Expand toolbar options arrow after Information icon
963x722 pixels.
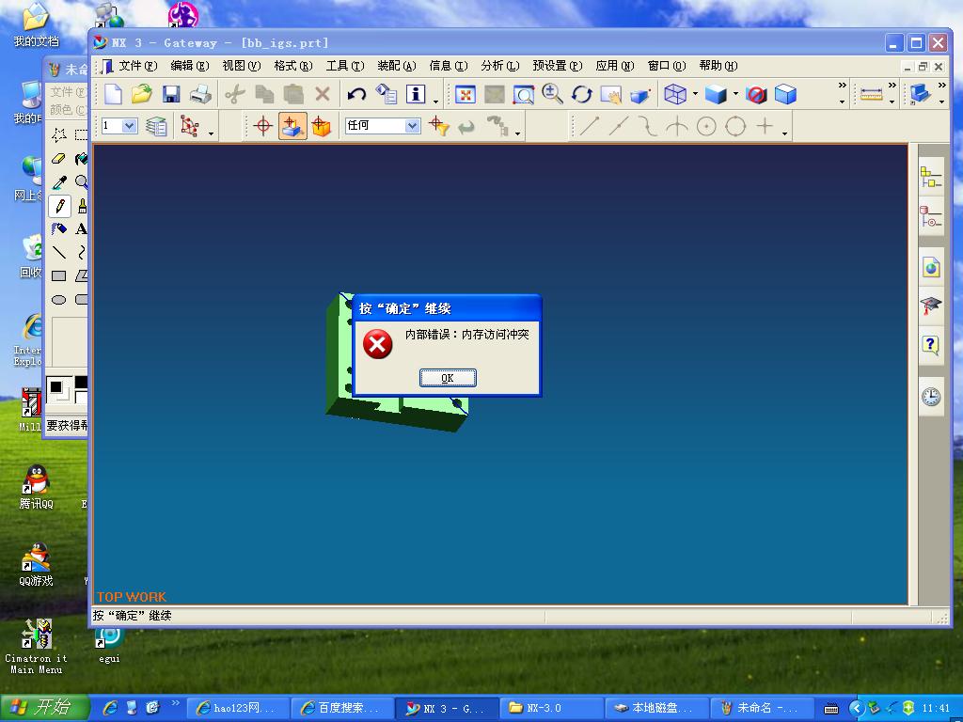click(x=435, y=102)
